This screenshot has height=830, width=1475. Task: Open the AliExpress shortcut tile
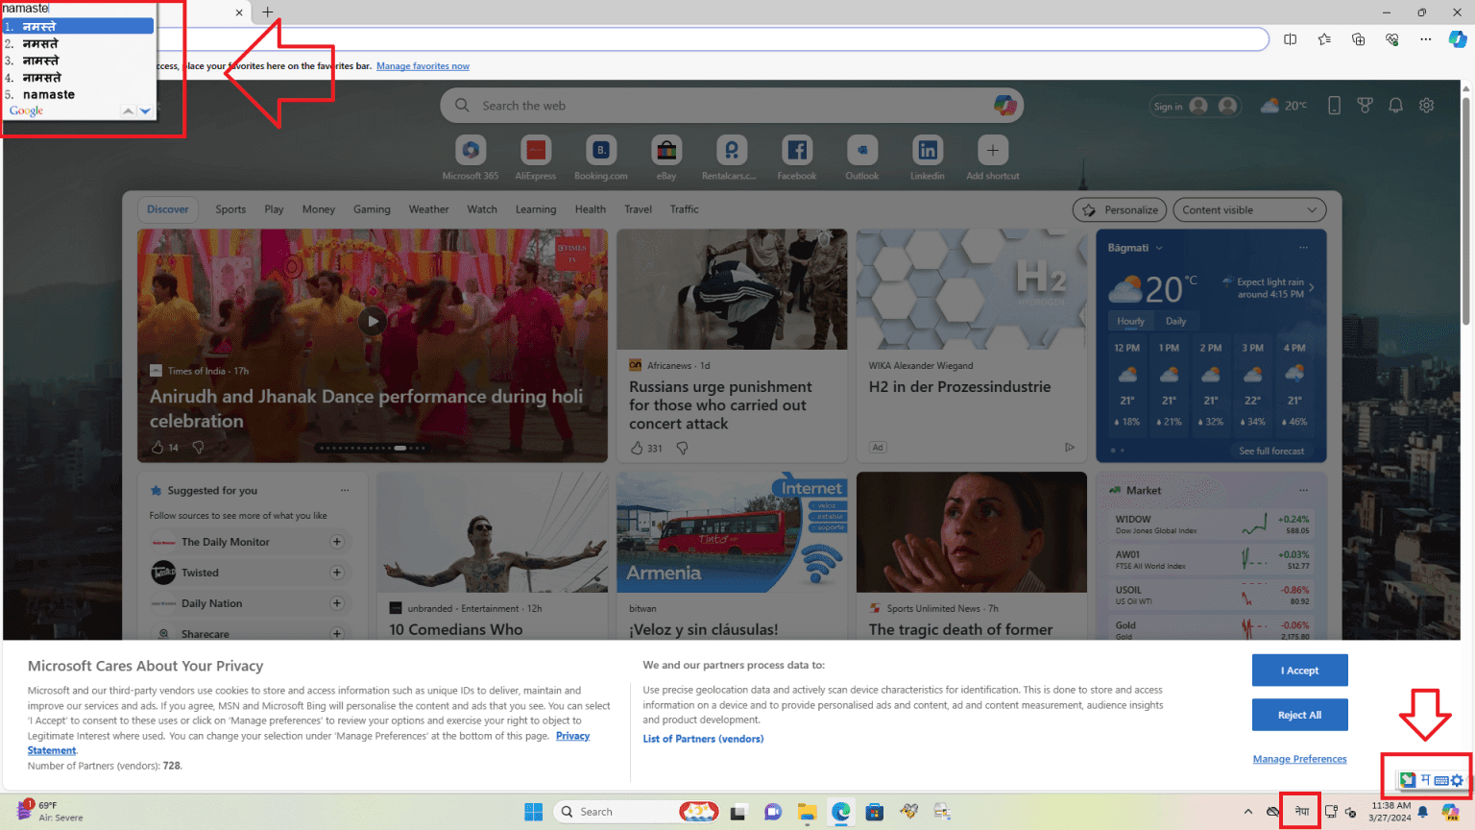click(536, 151)
